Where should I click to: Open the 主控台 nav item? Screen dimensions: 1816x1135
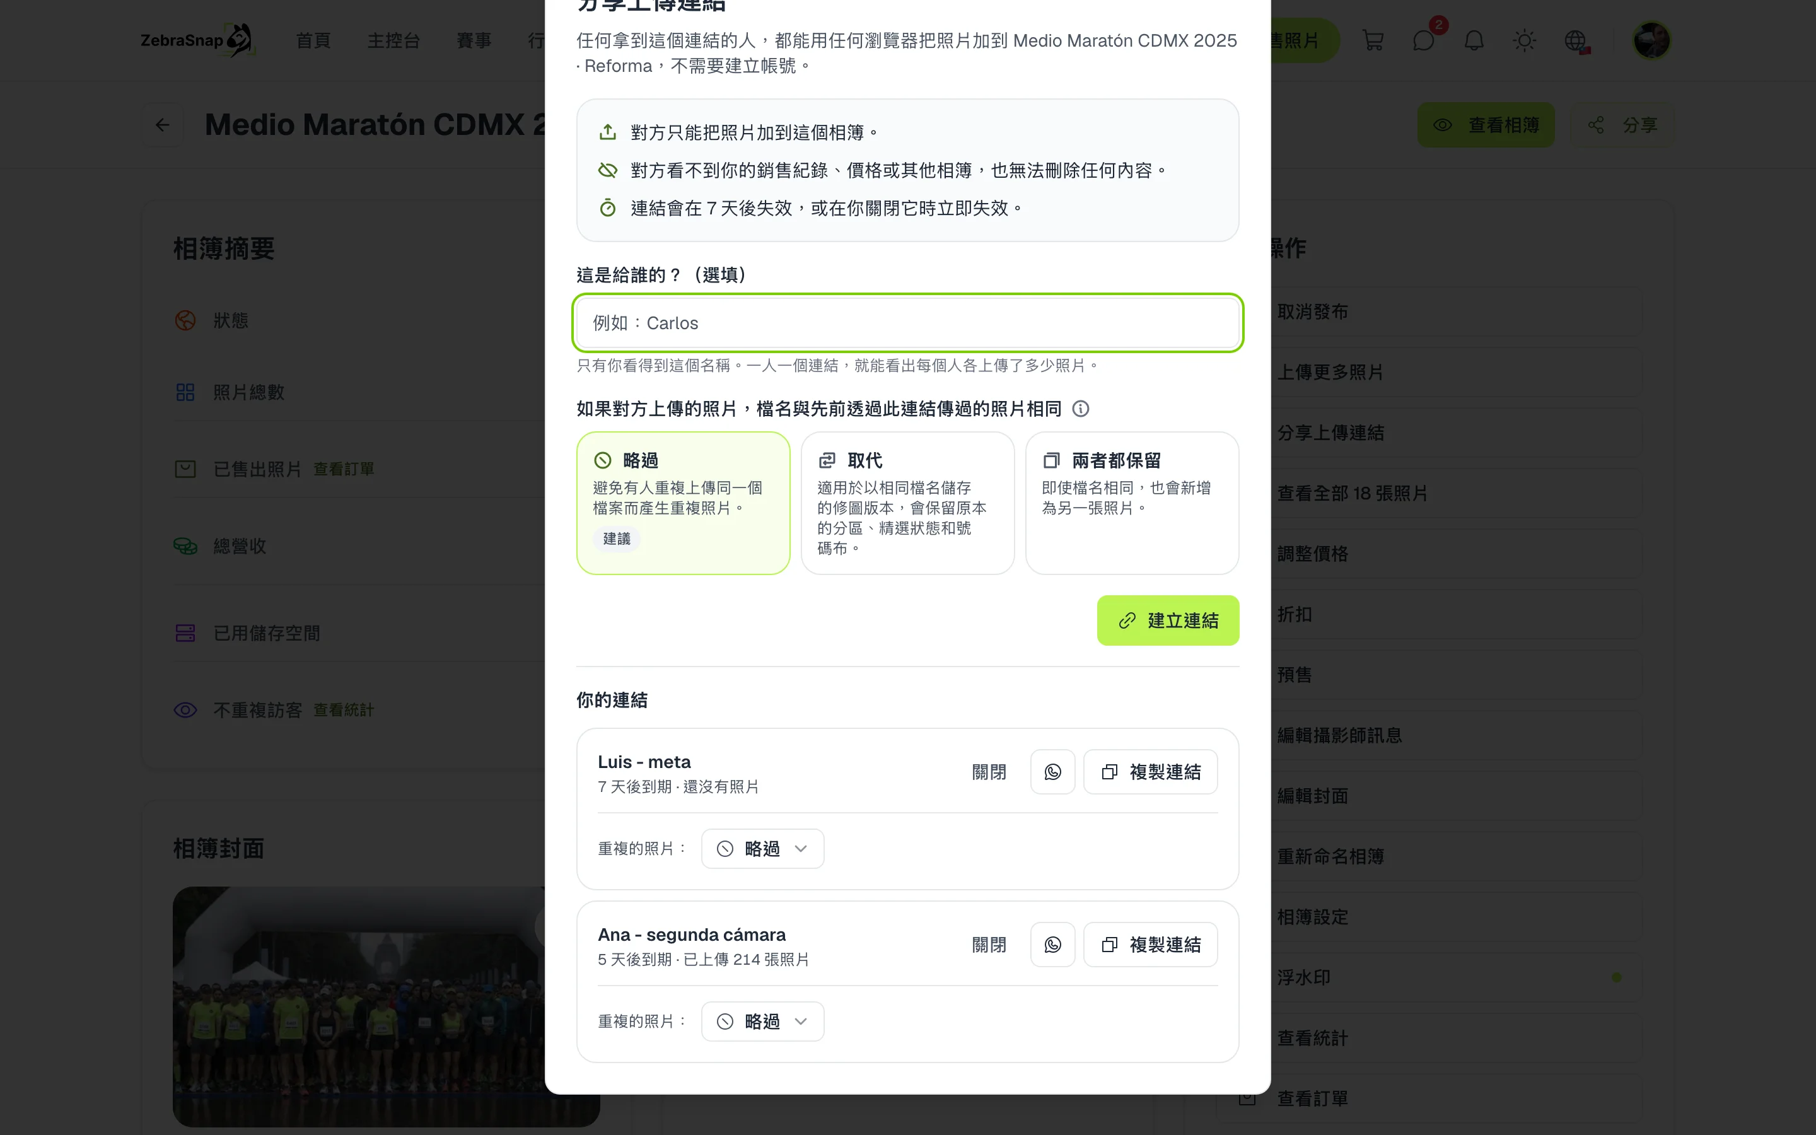(x=393, y=40)
